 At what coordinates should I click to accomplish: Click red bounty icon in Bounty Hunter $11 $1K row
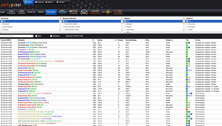pyautogui.click(x=189, y=79)
